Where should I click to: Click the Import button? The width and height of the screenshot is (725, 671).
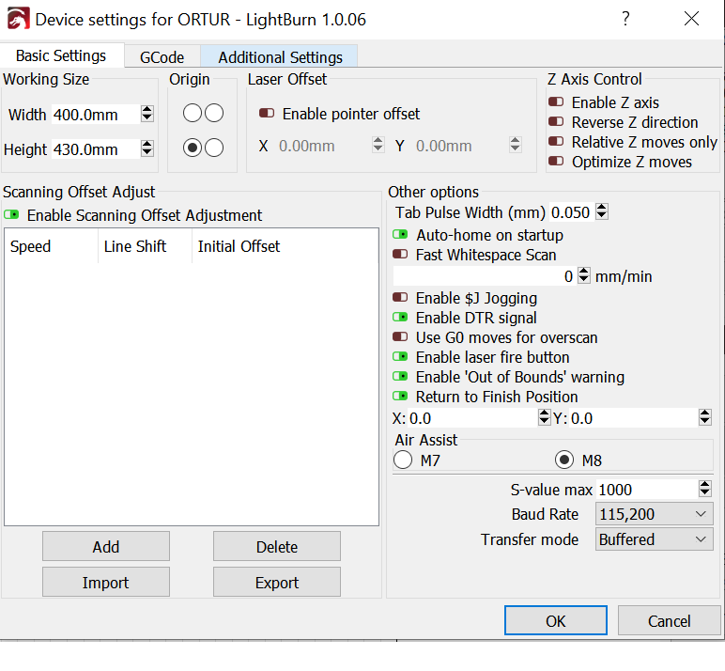(x=106, y=582)
